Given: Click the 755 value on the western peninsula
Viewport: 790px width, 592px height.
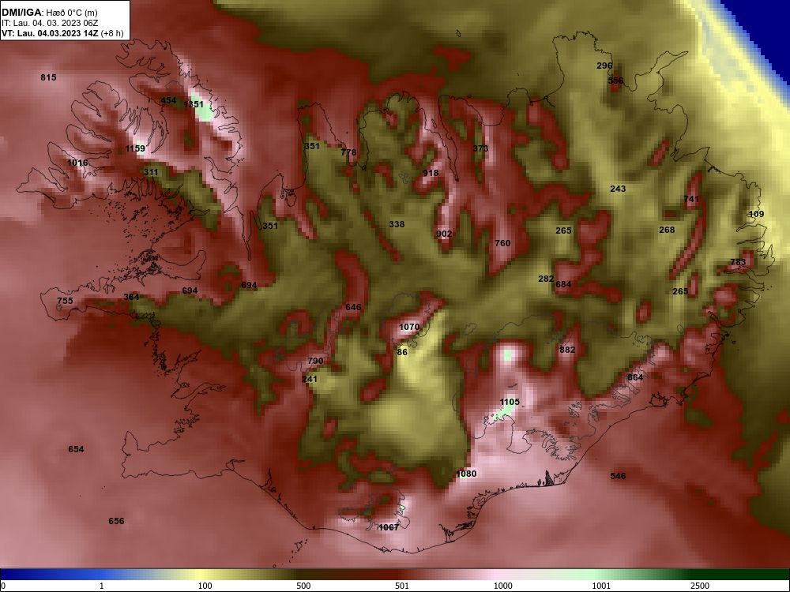Looking at the screenshot, I should click(65, 301).
